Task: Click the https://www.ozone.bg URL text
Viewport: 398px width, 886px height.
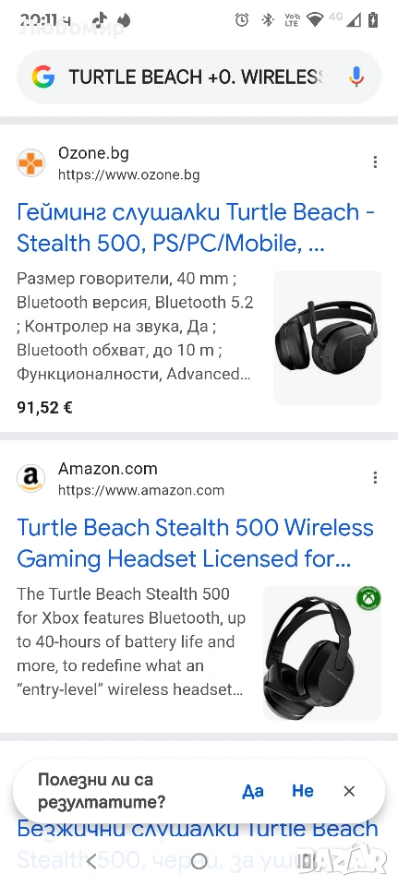Action: click(129, 175)
